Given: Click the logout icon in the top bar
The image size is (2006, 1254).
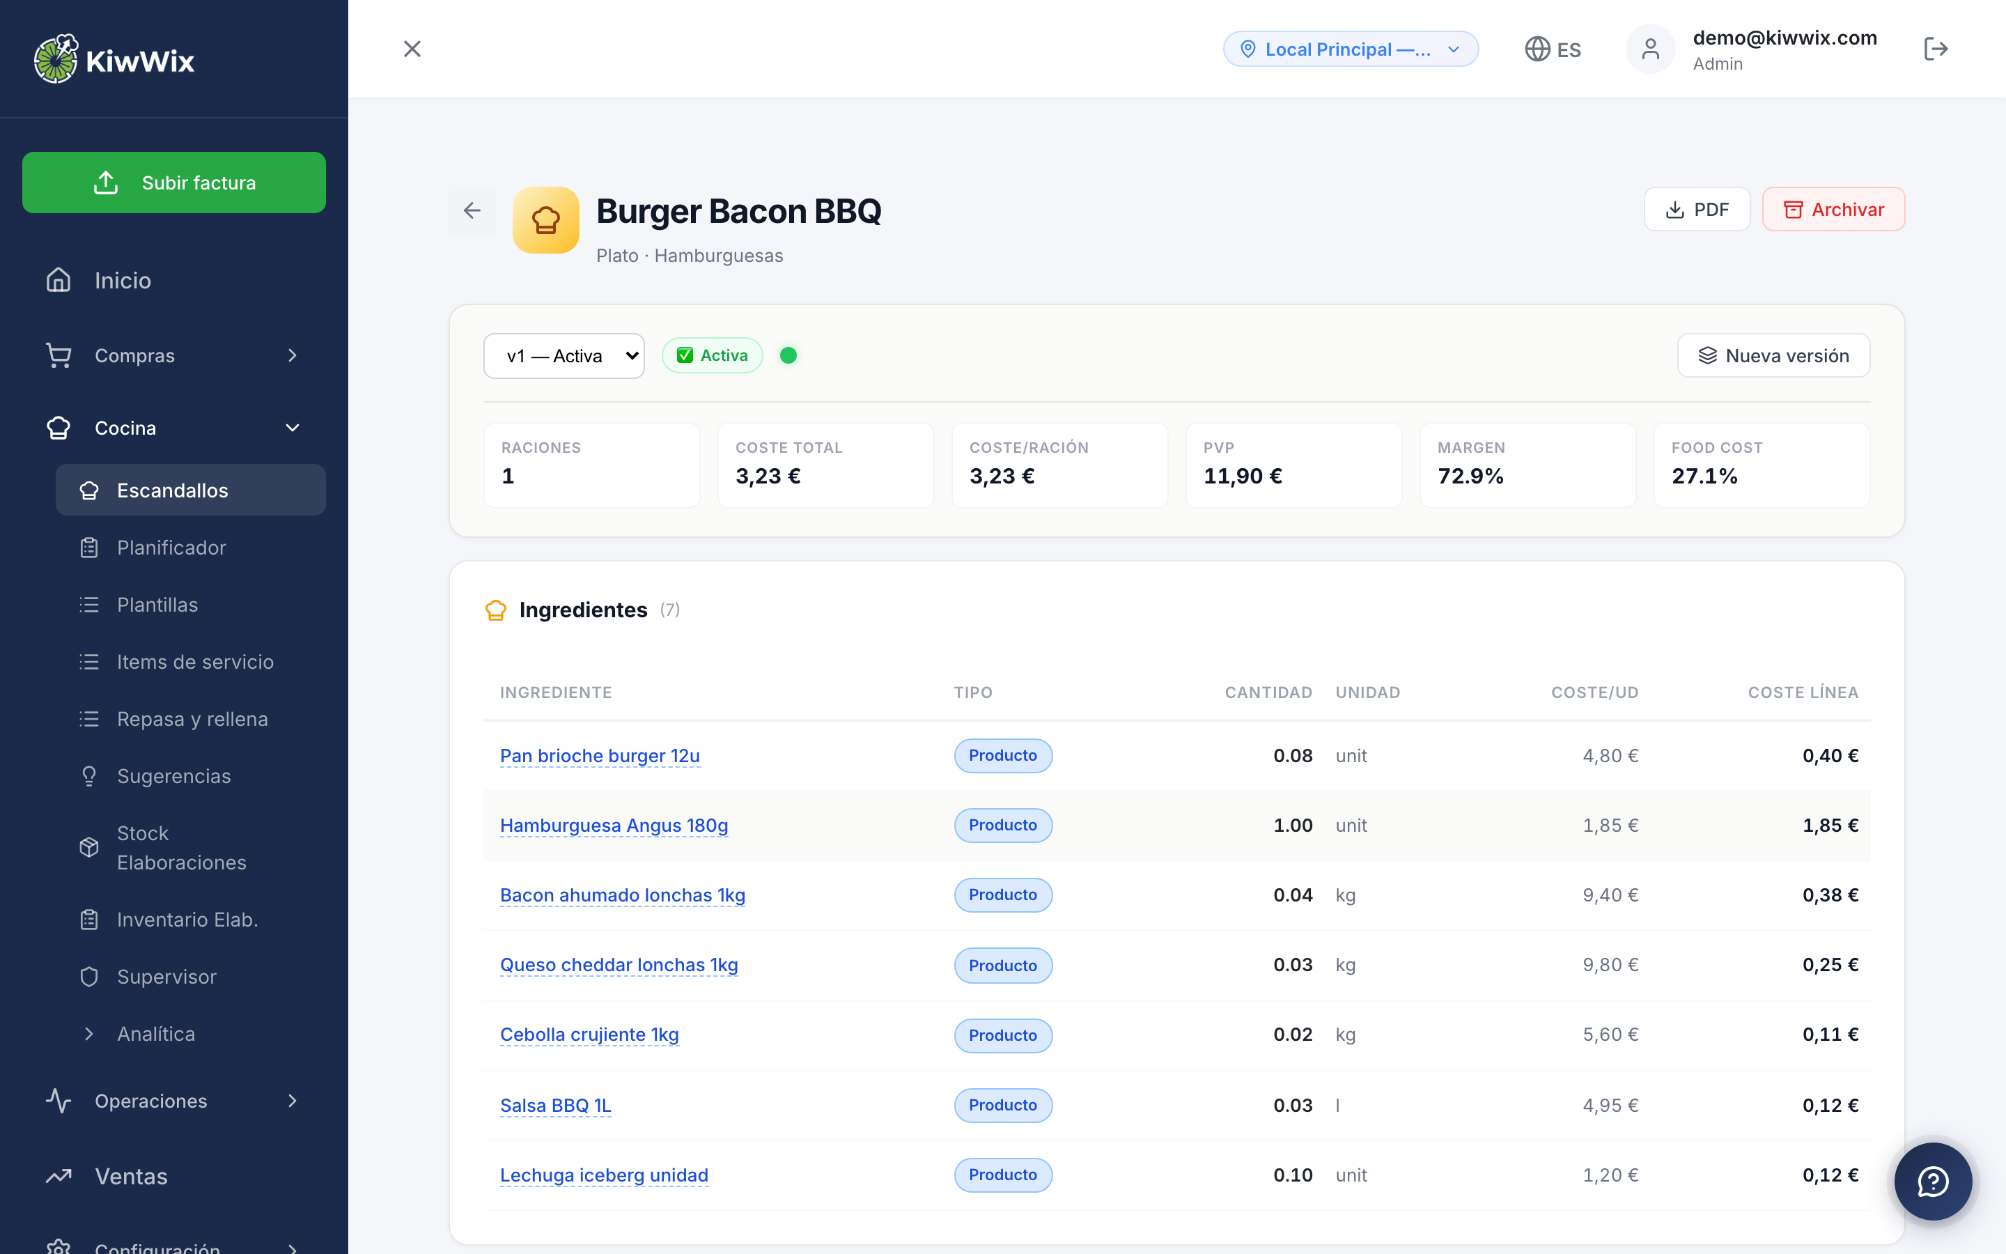Looking at the screenshot, I should 1935,49.
